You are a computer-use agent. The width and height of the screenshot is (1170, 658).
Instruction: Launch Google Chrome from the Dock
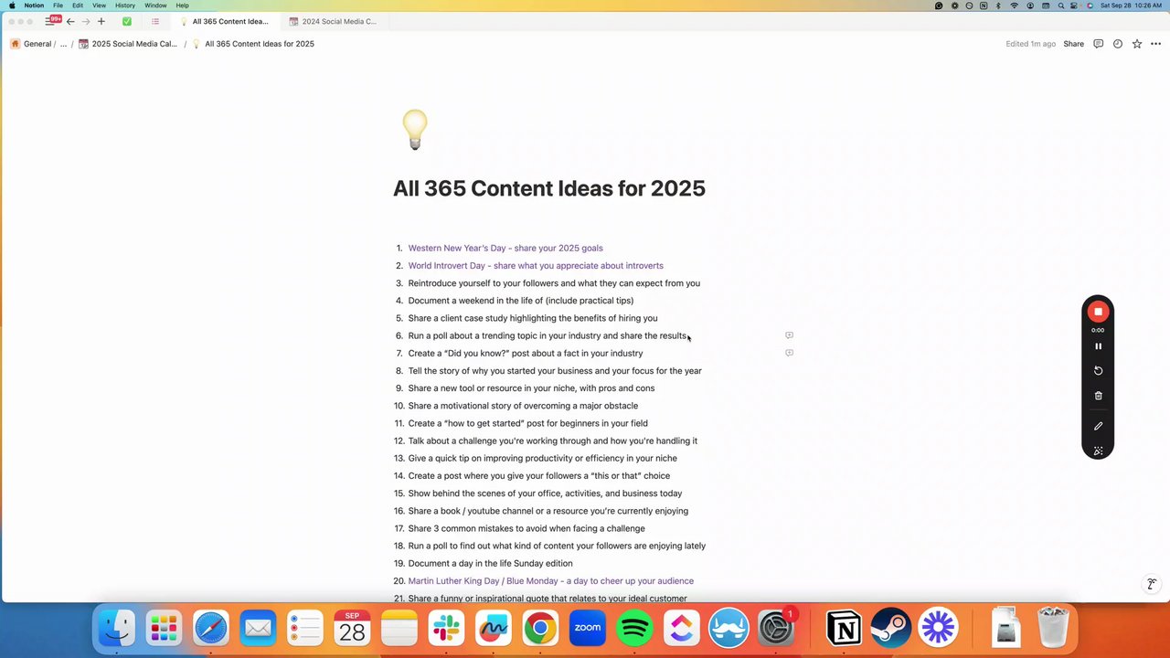tap(540, 628)
